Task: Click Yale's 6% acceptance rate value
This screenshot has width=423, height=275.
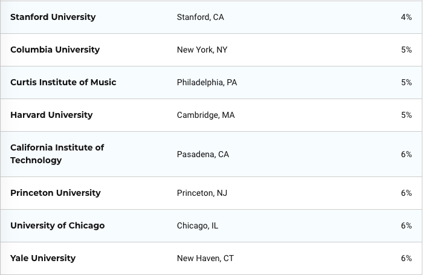Action: pos(406,259)
